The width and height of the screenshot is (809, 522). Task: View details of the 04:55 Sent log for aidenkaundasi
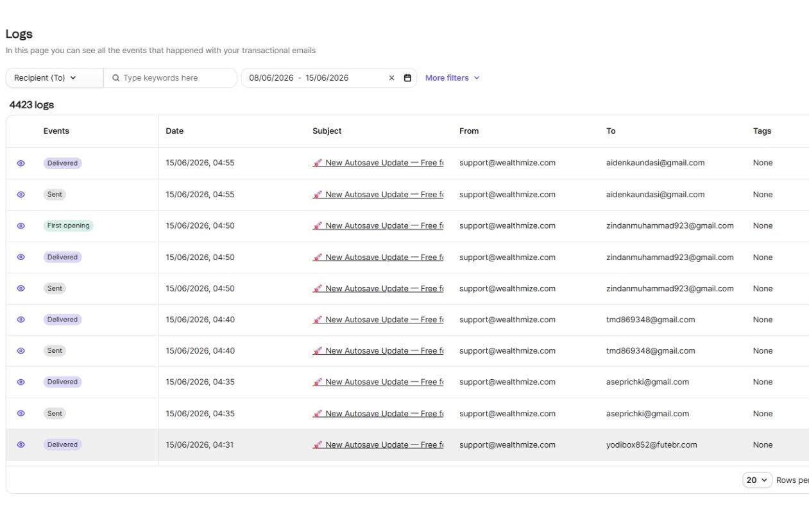pyautogui.click(x=21, y=195)
